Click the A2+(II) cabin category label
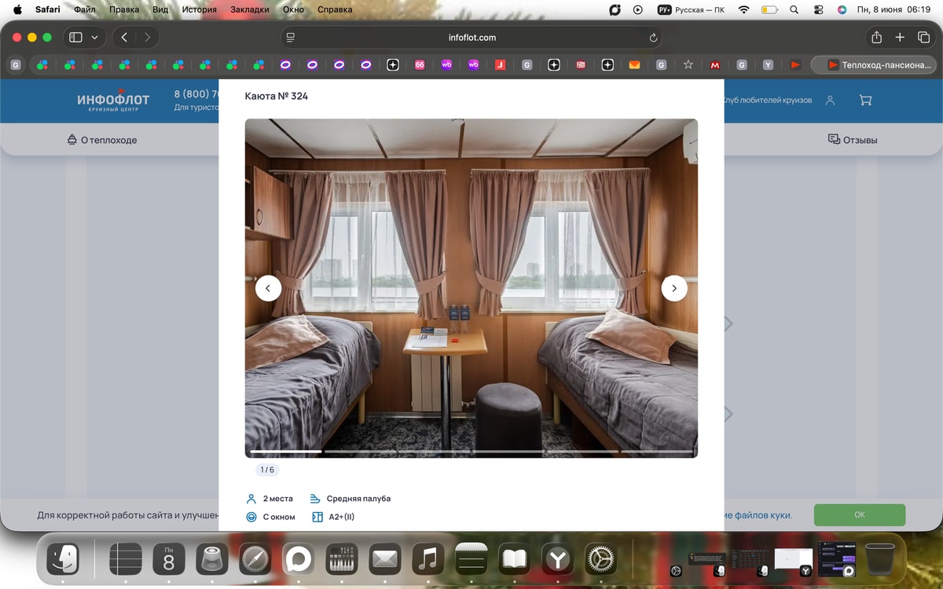Screen dimensions: 943x589 coord(342,517)
